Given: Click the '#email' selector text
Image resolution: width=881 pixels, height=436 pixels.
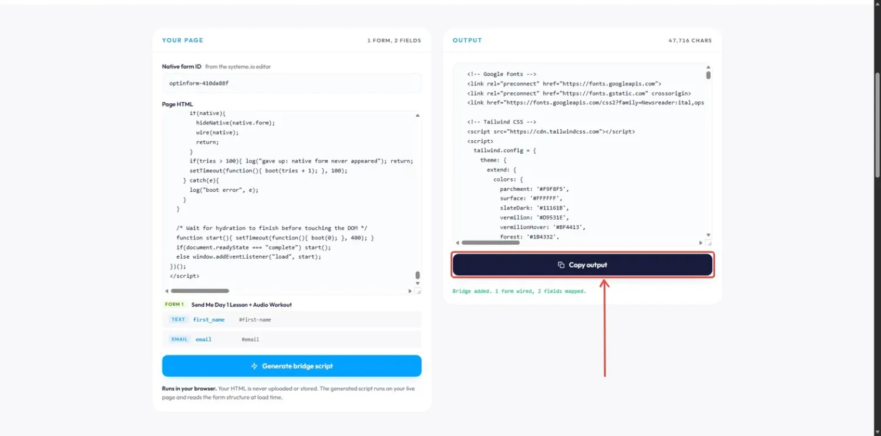Looking at the screenshot, I should tap(250, 339).
